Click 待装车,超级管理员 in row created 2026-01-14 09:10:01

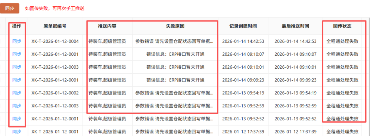tap(107, 67)
